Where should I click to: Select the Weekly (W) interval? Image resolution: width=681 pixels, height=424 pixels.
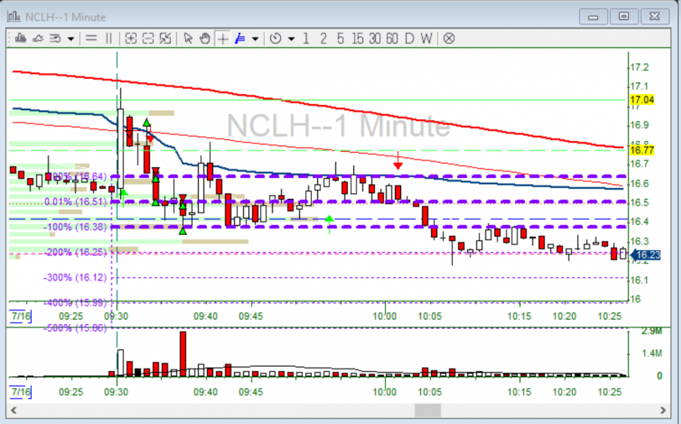coord(426,39)
